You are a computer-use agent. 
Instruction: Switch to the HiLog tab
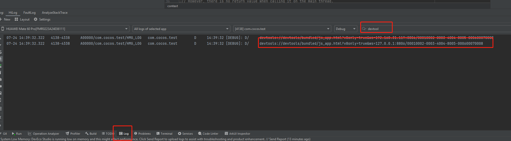tap(13, 13)
